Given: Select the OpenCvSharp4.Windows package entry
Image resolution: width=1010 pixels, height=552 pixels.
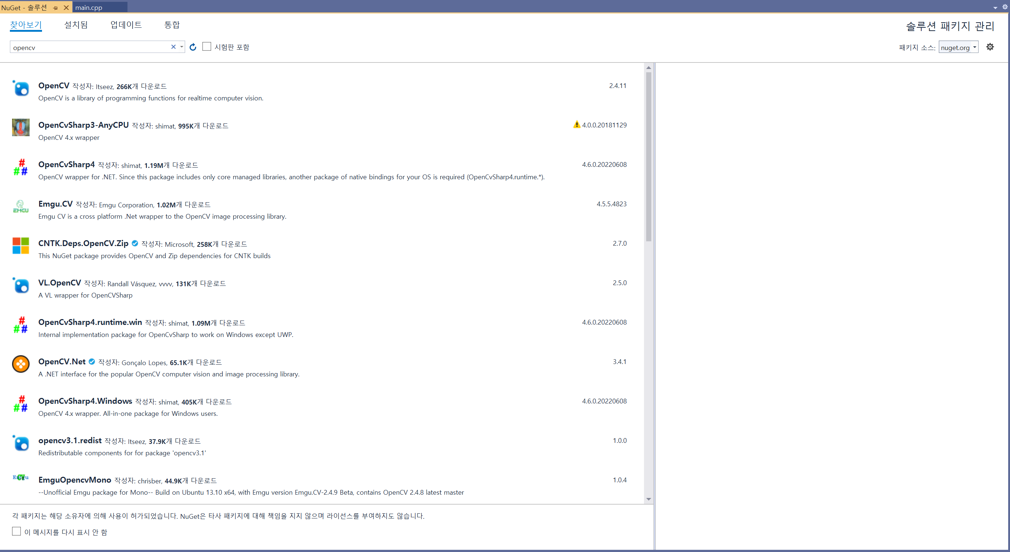Looking at the screenshot, I should pyautogui.click(x=85, y=401).
